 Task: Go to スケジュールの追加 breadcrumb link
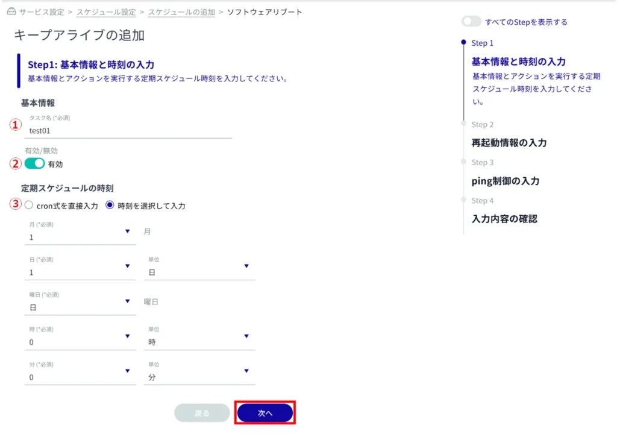coord(181,12)
